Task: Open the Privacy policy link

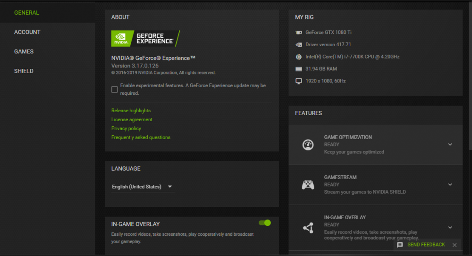Action: click(x=126, y=128)
